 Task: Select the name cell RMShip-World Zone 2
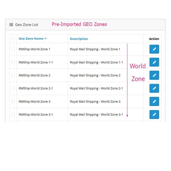[x=35, y=75]
